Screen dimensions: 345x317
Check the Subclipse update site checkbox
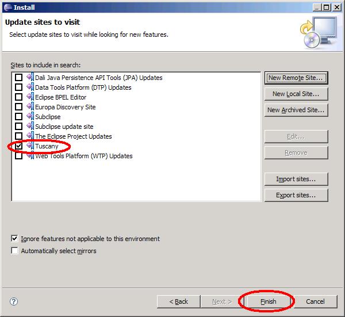click(x=19, y=127)
